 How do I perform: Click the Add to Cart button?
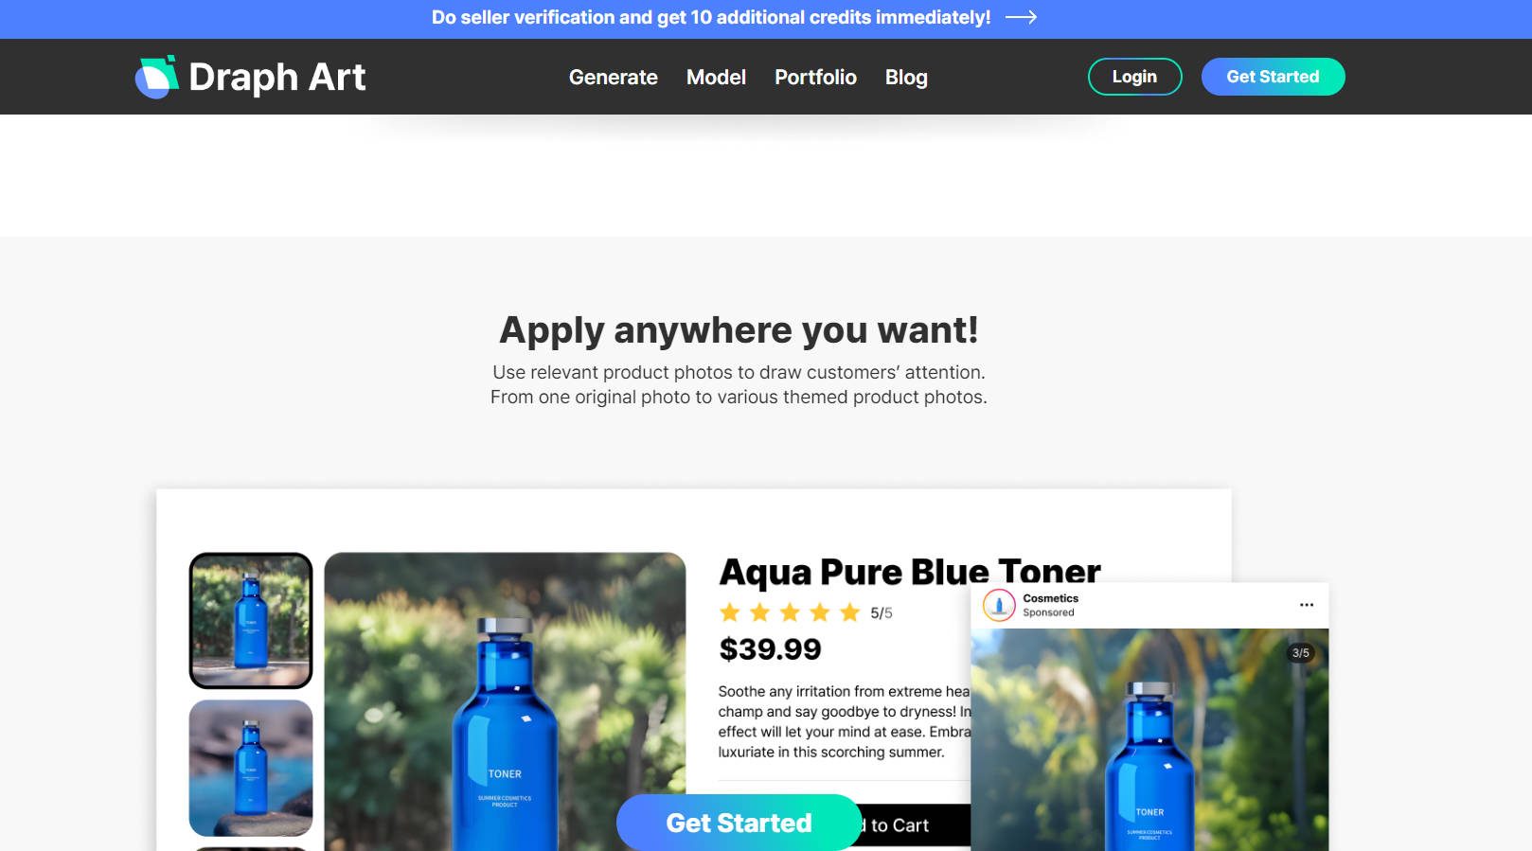click(x=912, y=825)
